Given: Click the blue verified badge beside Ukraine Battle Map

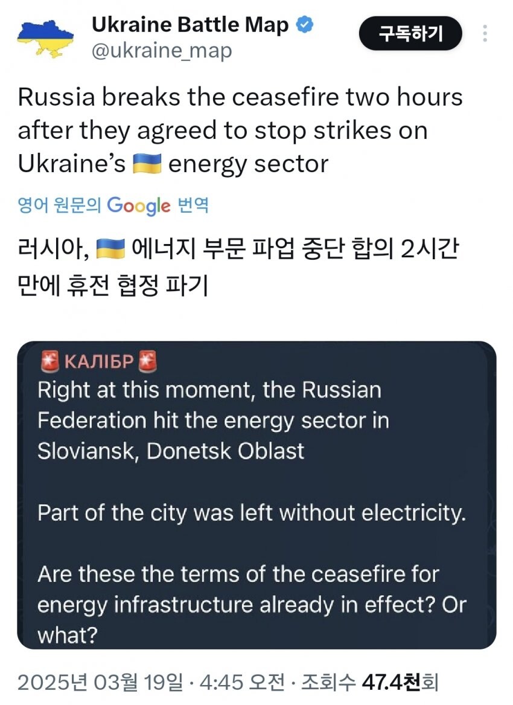Looking at the screenshot, I should pos(305,24).
